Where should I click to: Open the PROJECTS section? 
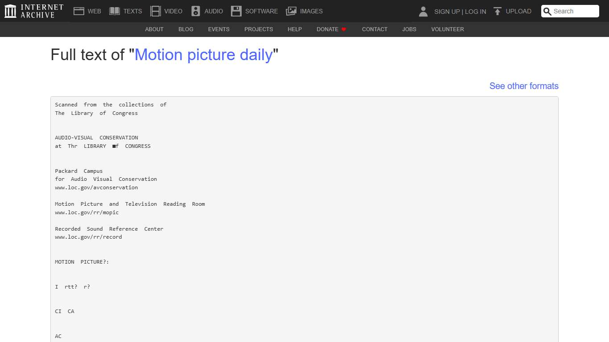tap(259, 29)
